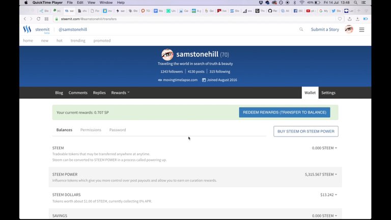Open the Window menu

click(106, 3)
